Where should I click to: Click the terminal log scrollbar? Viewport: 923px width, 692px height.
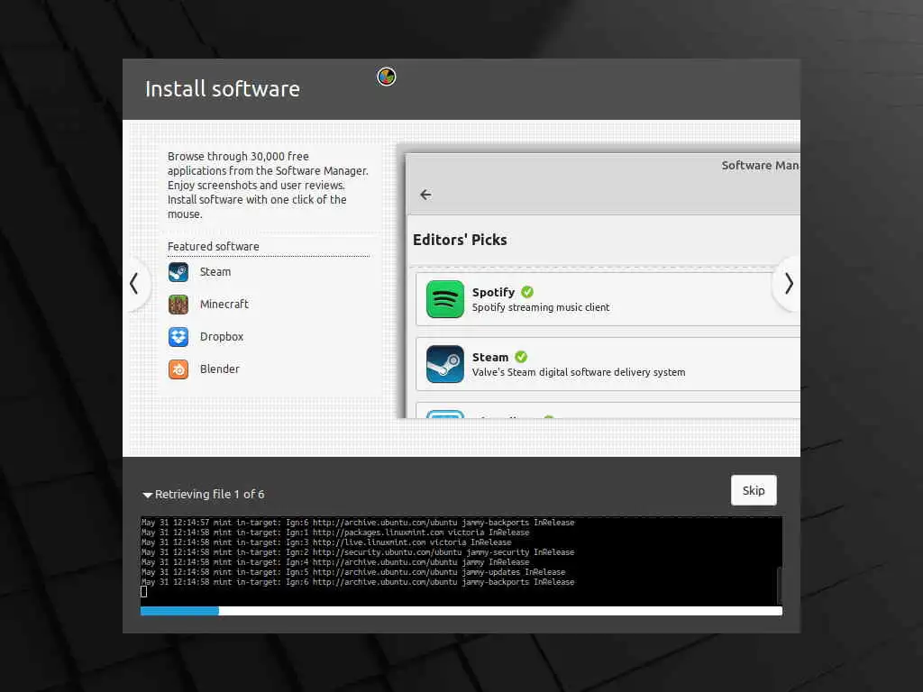click(x=780, y=584)
